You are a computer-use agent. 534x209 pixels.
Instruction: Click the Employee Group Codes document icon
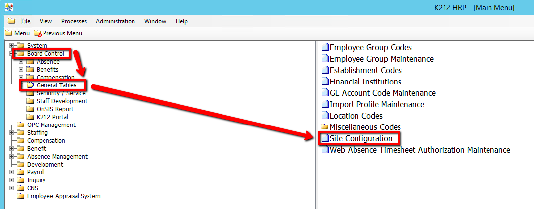pos(325,48)
